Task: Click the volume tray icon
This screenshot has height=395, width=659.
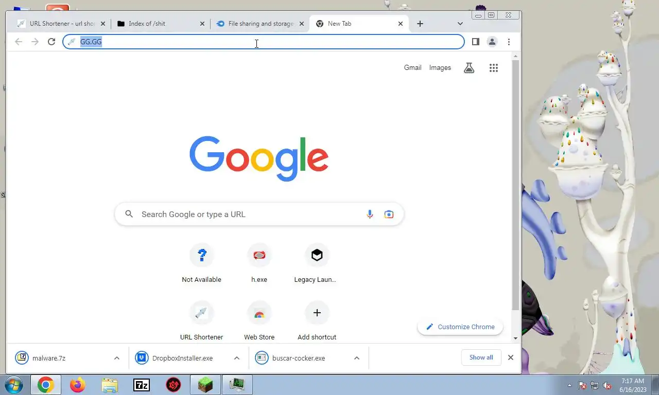Action: [x=608, y=385]
